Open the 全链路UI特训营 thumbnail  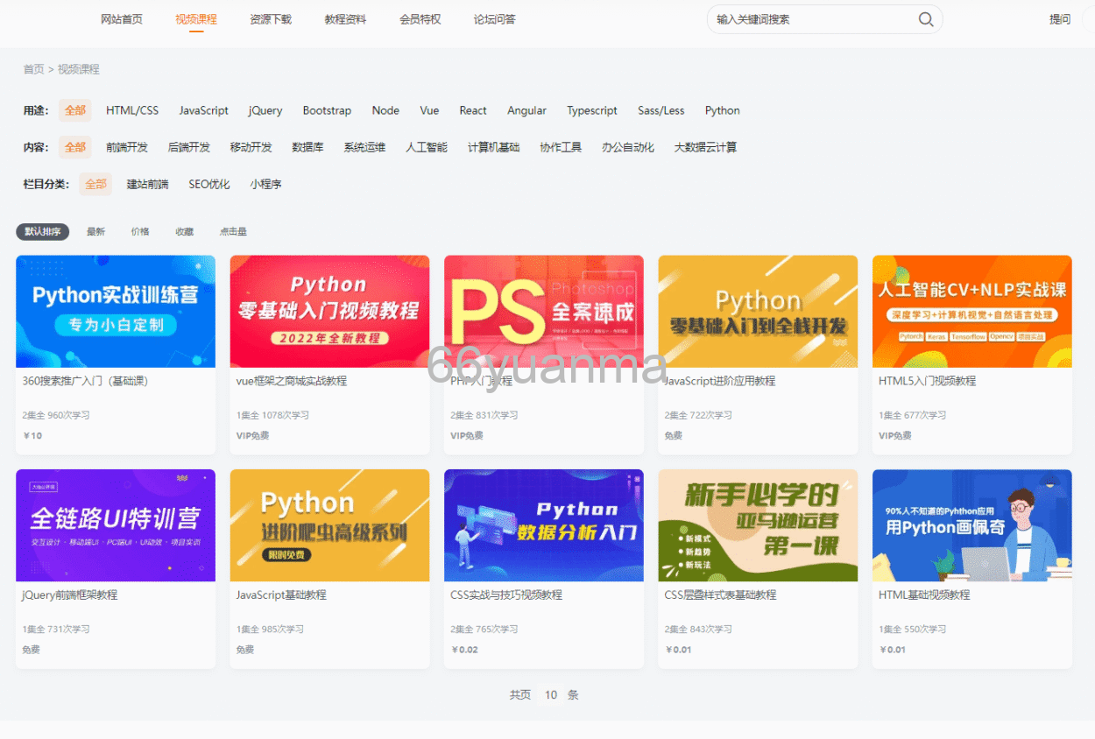(116, 525)
